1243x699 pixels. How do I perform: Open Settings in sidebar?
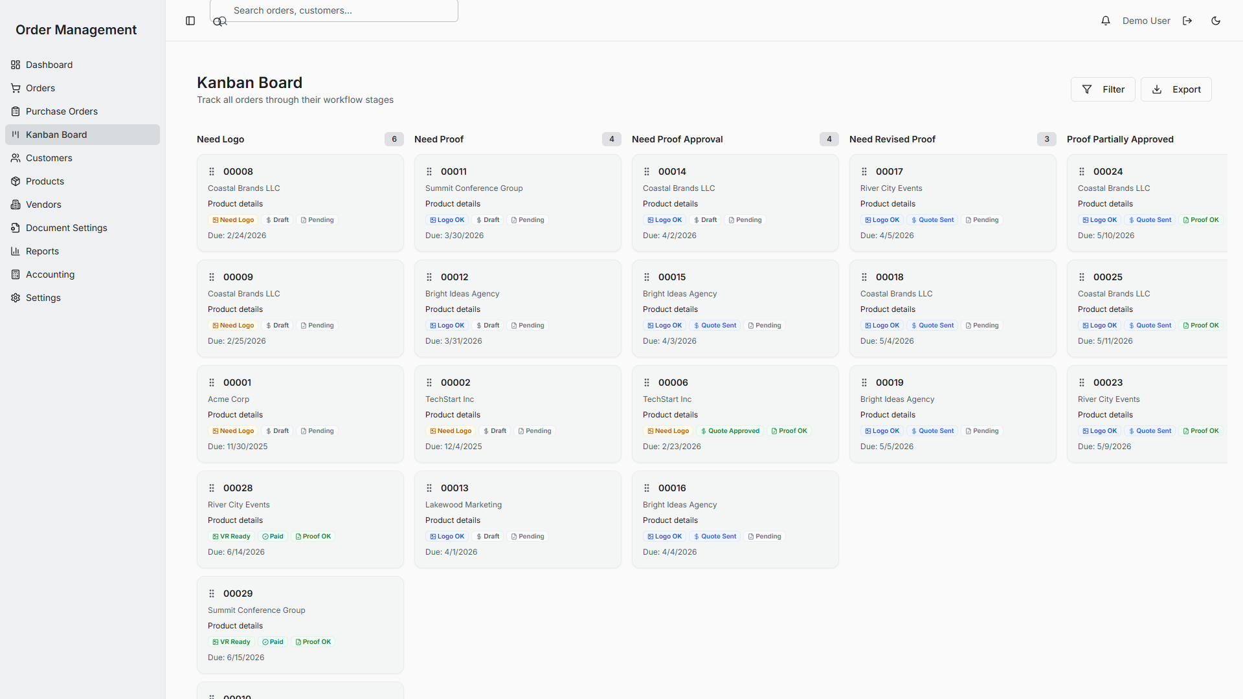point(82,298)
